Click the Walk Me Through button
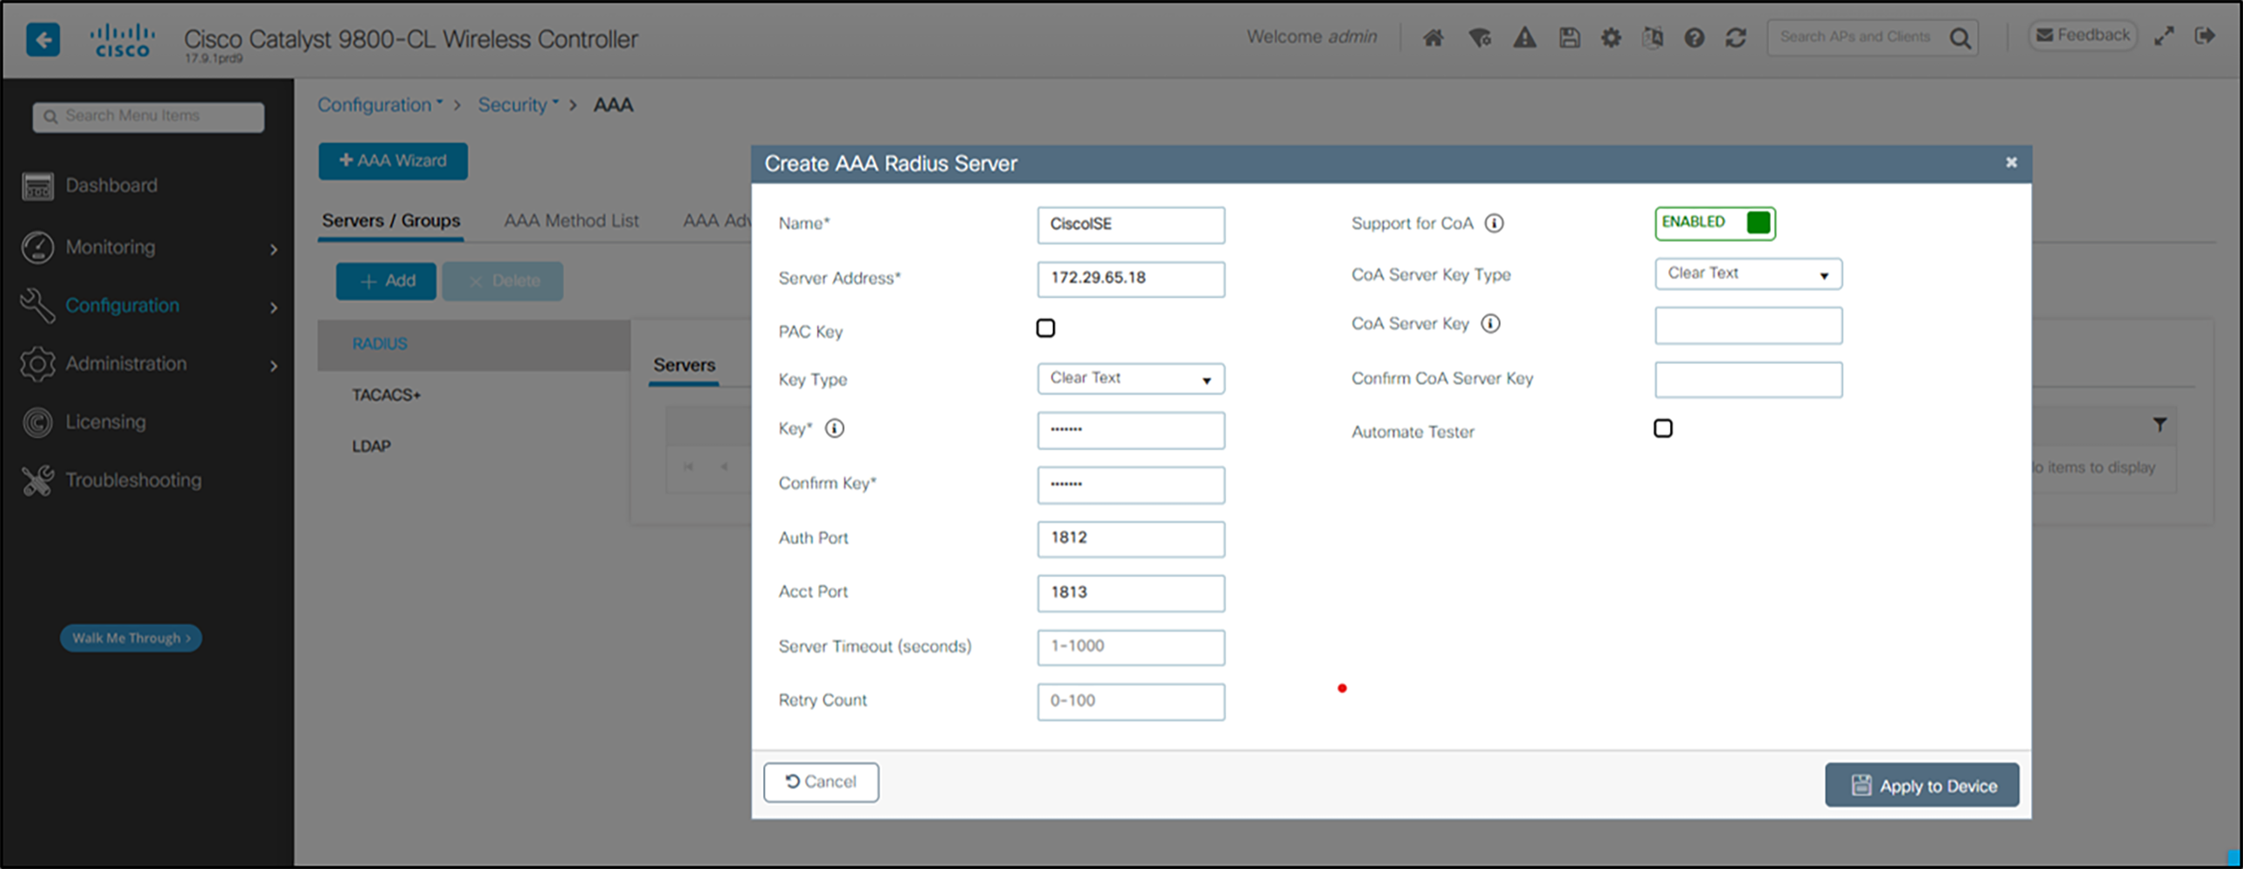2243x869 pixels. (x=130, y=637)
